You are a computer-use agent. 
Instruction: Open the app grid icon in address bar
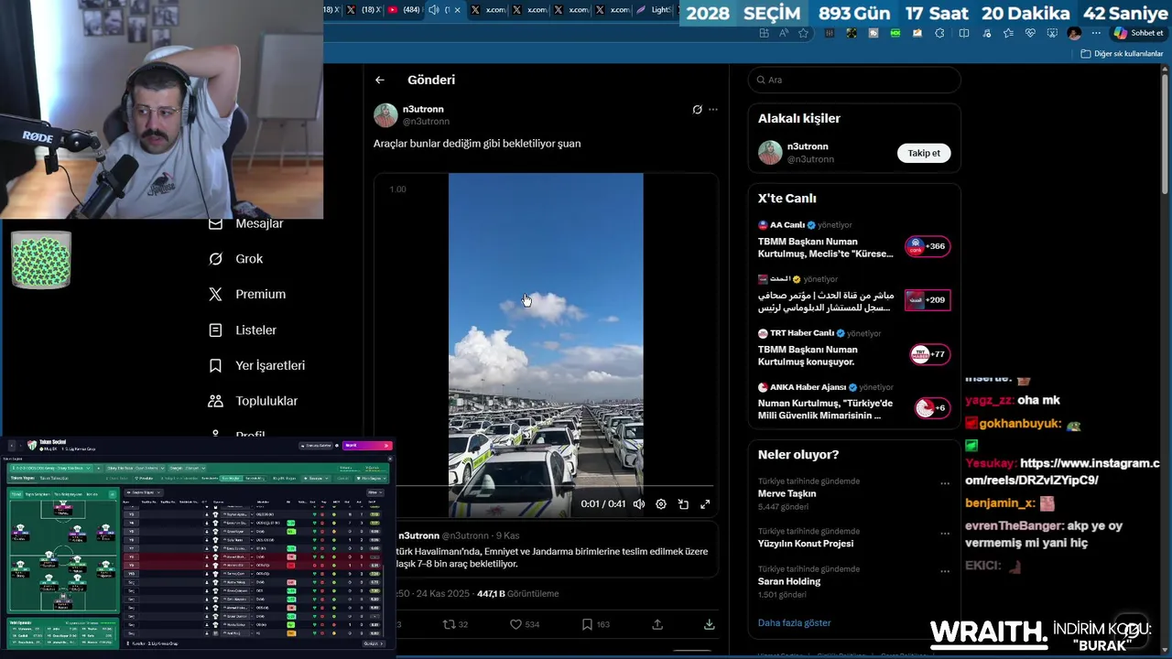click(x=764, y=33)
